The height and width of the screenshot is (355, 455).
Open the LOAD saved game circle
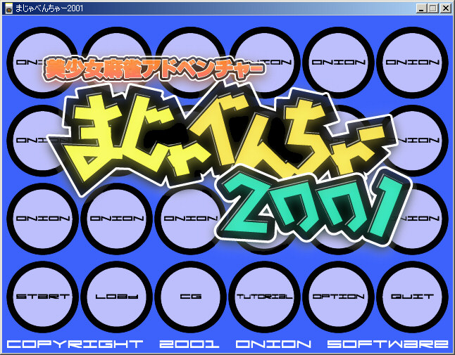tap(117, 297)
